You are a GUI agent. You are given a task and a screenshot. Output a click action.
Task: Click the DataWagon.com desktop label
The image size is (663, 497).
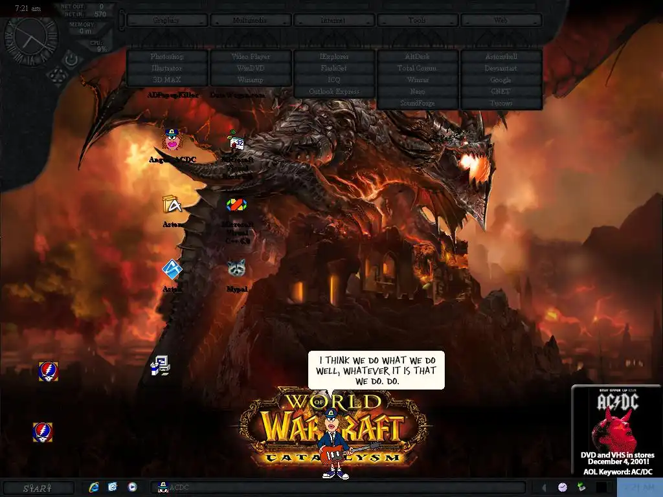point(238,95)
